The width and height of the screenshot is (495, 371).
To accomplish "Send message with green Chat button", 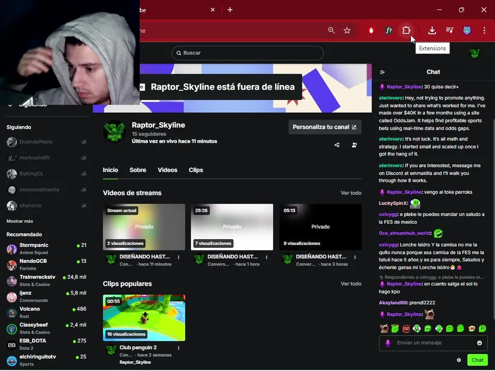I will (477, 360).
